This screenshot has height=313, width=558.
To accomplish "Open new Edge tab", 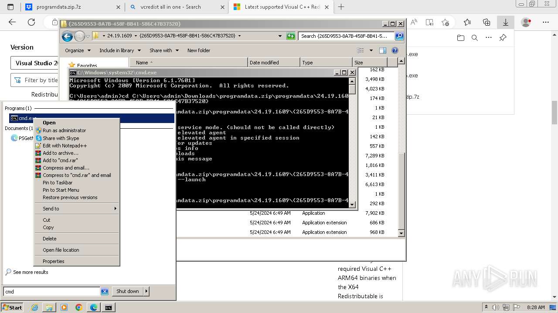I will point(341,7).
